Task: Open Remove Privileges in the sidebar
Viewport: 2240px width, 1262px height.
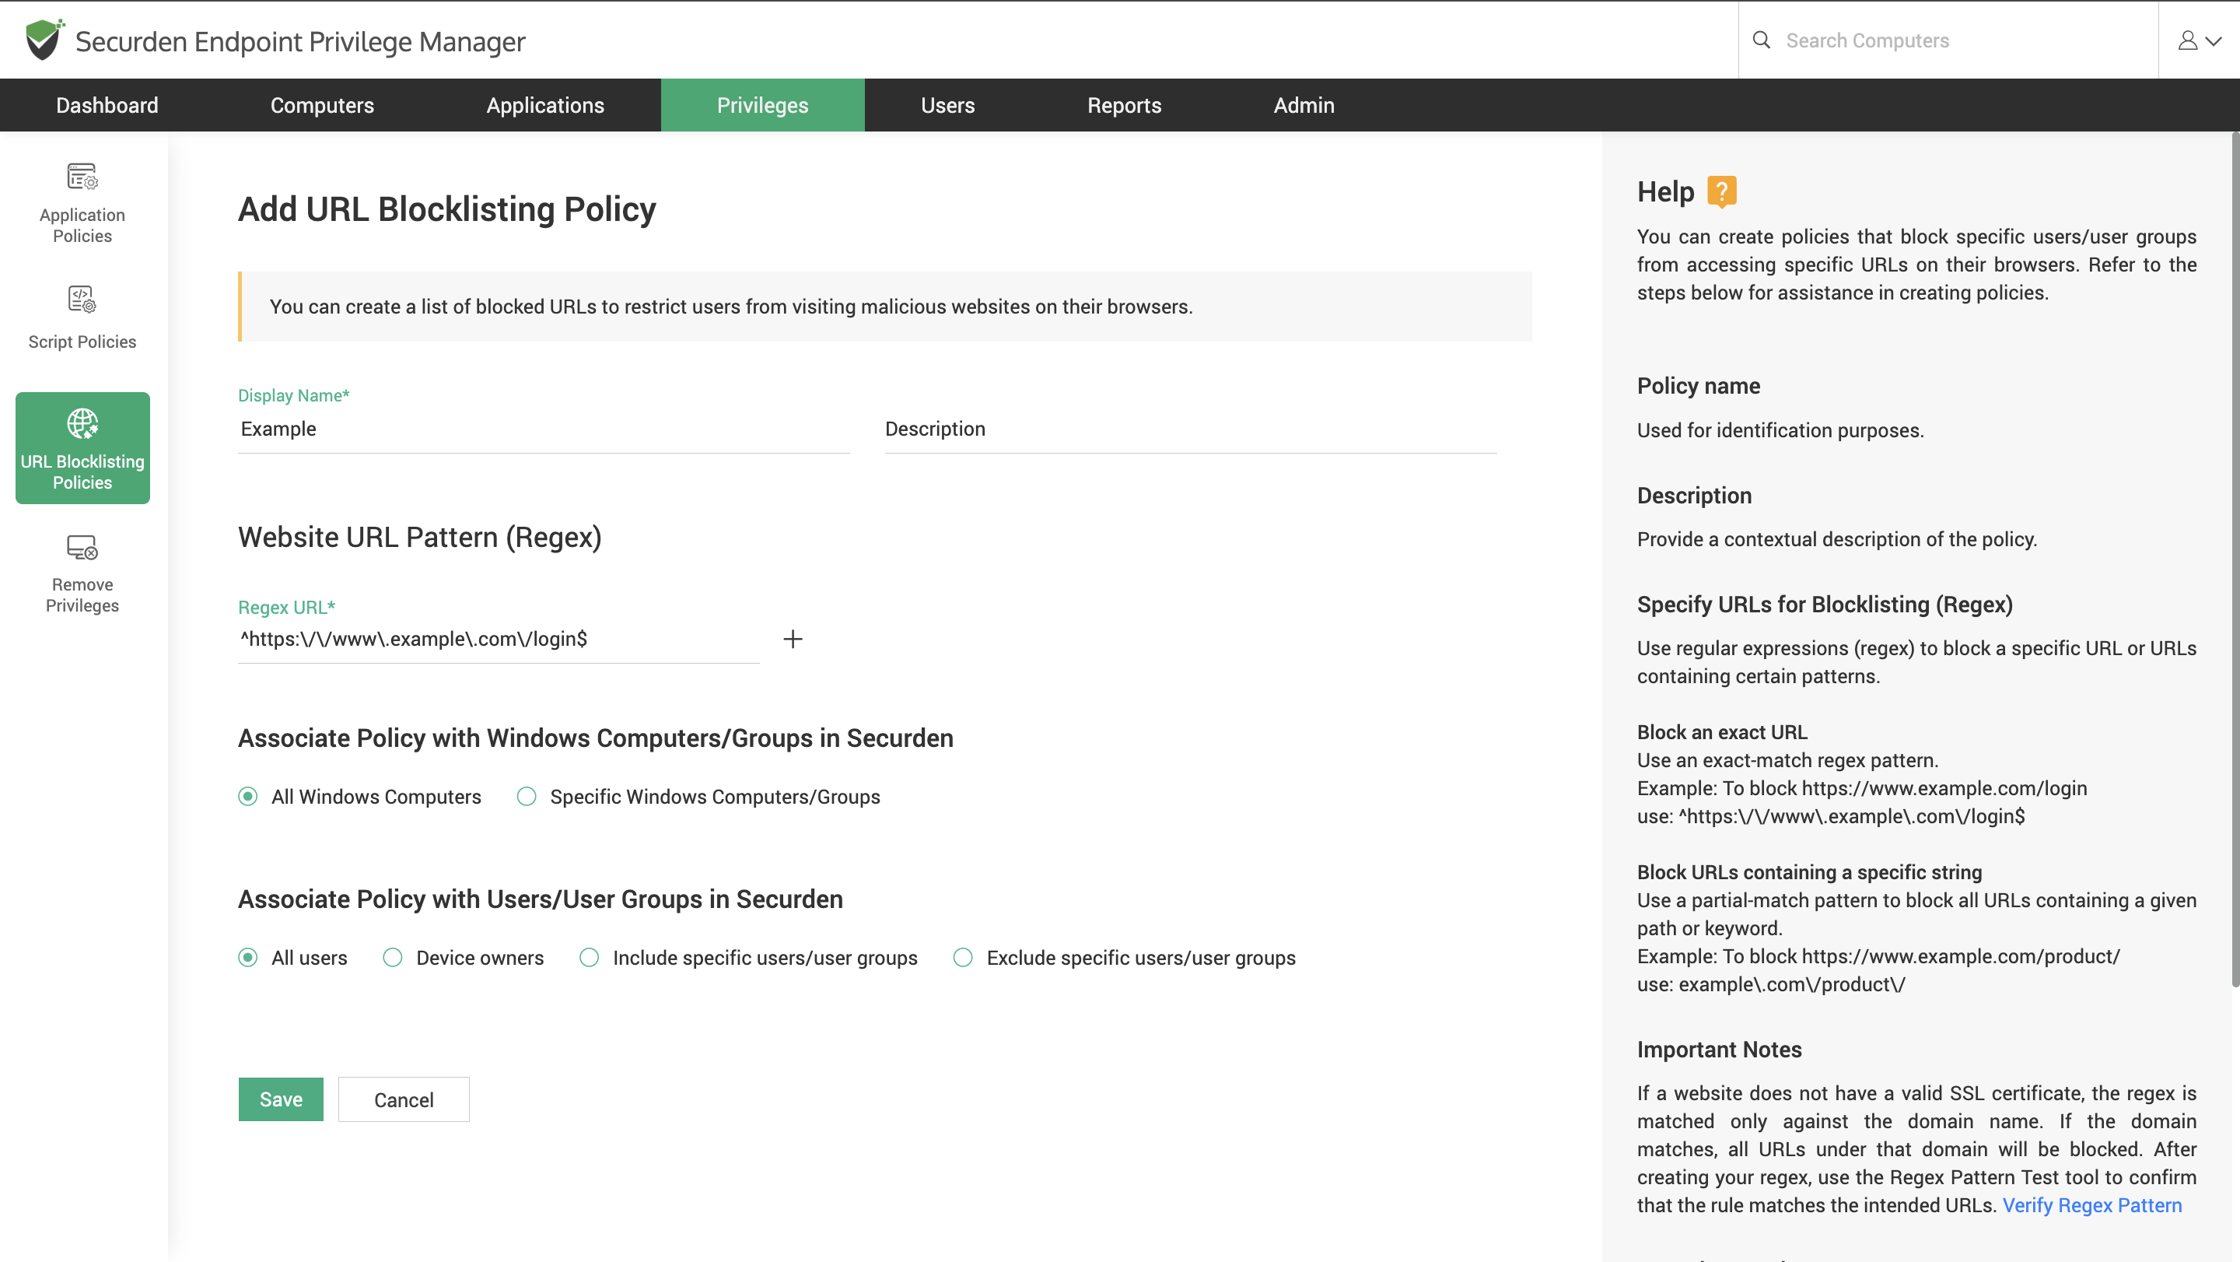Action: tap(82, 573)
